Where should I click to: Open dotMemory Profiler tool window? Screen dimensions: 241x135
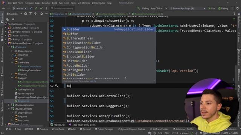(x=183, y=129)
